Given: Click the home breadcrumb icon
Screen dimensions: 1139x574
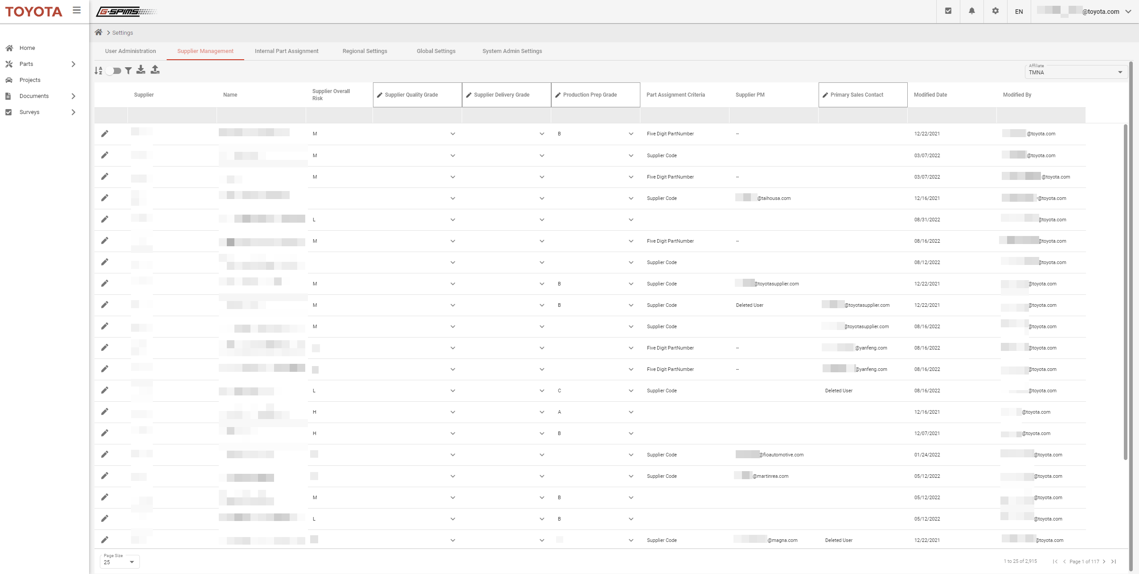Looking at the screenshot, I should point(98,32).
